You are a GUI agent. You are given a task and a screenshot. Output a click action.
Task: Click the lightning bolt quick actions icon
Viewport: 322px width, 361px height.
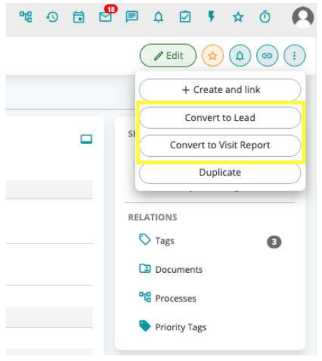click(x=211, y=17)
